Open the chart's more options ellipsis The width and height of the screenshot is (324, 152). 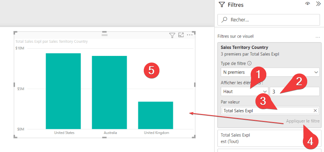189,35
